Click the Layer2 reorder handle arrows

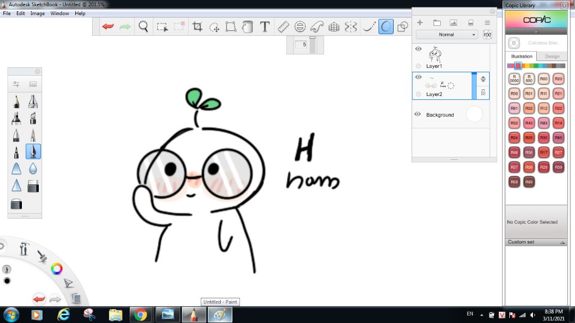(483, 79)
